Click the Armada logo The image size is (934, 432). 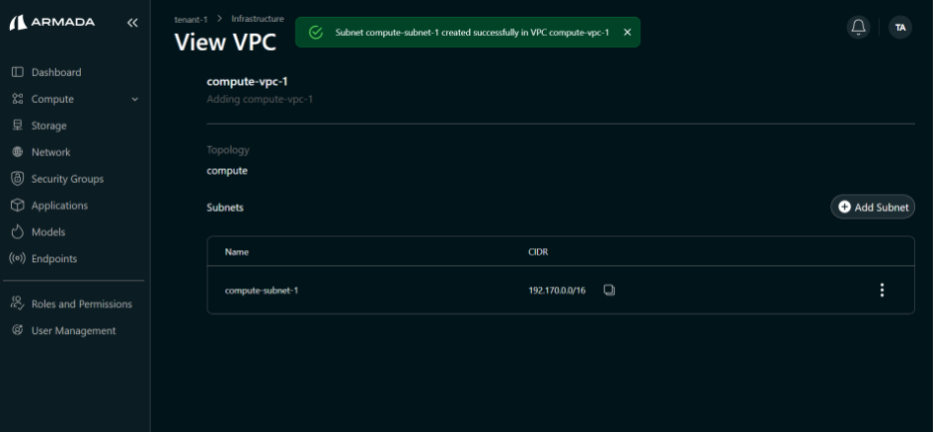(x=53, y=23)
